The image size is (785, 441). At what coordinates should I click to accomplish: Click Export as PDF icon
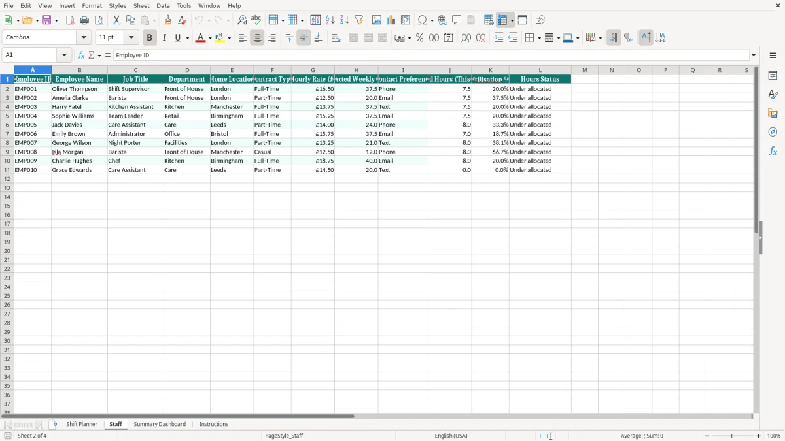coord(70,20)
